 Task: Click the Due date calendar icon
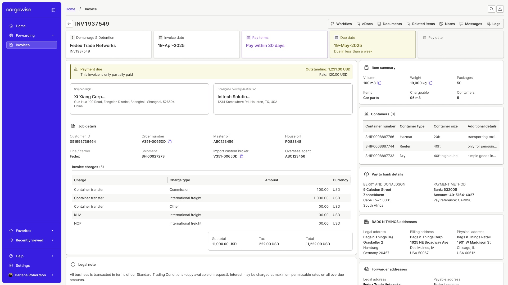[337, 37]
